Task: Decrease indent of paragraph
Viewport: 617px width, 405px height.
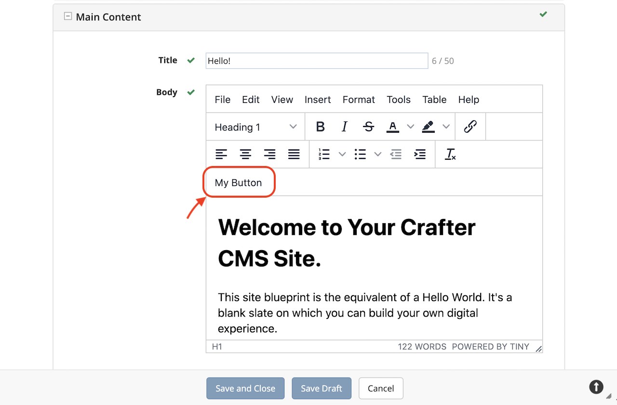Action: (396, 154)
